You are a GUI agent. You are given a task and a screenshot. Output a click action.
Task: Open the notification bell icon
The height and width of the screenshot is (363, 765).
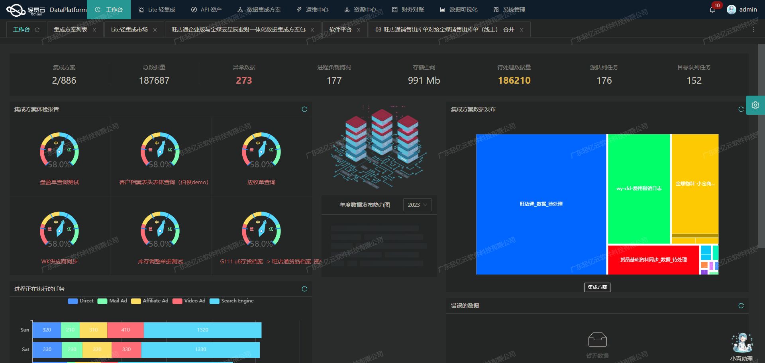click(x=712, y=10)
